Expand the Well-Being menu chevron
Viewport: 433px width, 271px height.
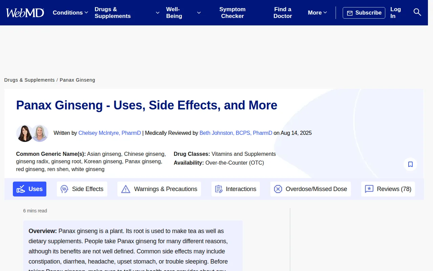[x=199, y=13]
